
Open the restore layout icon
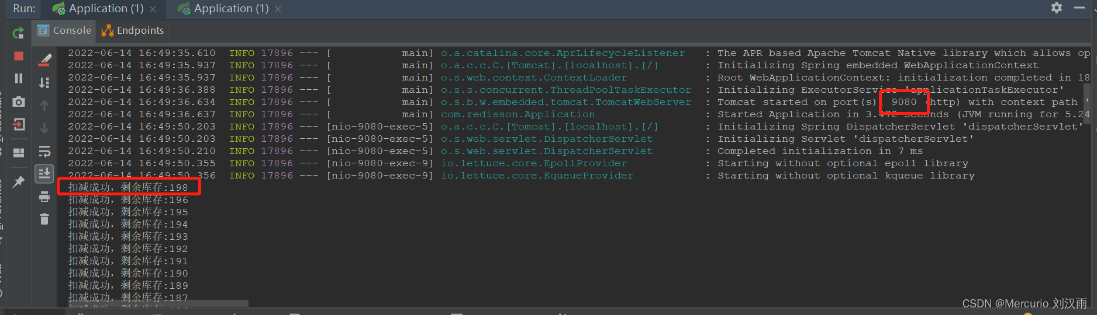19,153
